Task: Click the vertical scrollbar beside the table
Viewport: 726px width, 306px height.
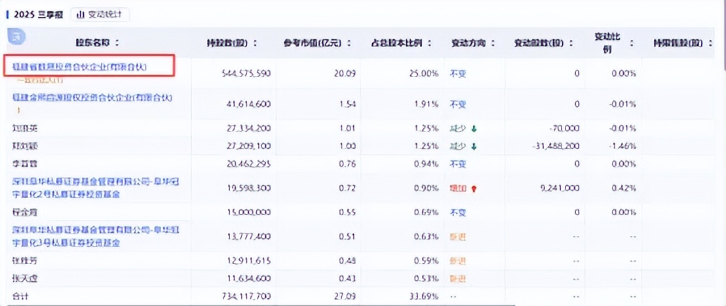Action: 722,39
